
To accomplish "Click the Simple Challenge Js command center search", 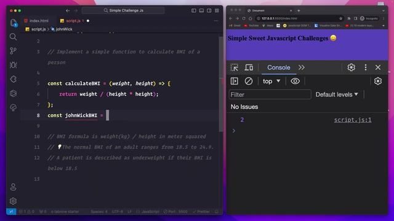I will pos(123,10).
